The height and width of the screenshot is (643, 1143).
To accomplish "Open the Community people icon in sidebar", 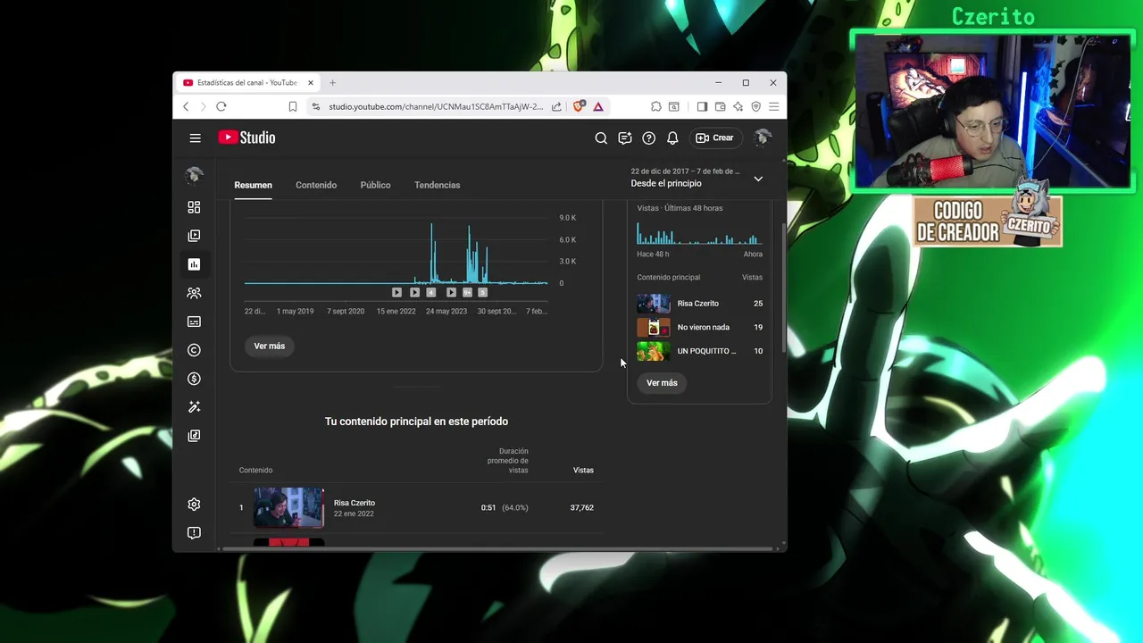I will click(194, 293).
